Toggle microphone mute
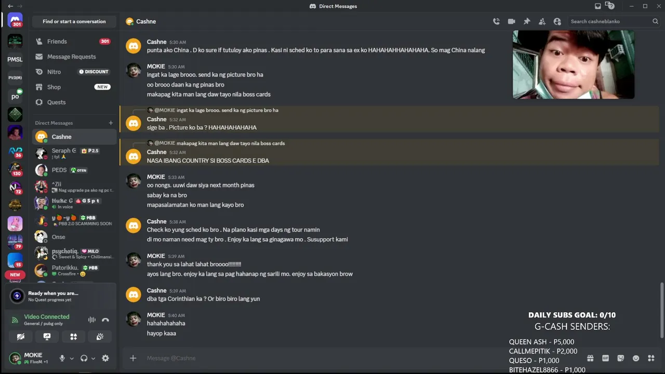The width and height of the screenshot is (665, 374). tap(62, 358)
